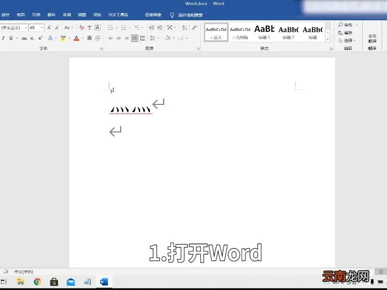The image size is (387, 290).
Task: Open line and paragraph spacing
Action: tap(153, 38)
